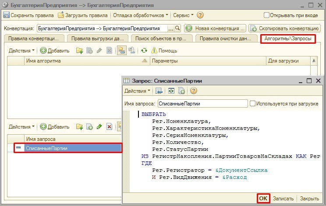Click the sort indicator in Имя алгоритма header
This screenshot has height=206, width=326.
point(145,61)
